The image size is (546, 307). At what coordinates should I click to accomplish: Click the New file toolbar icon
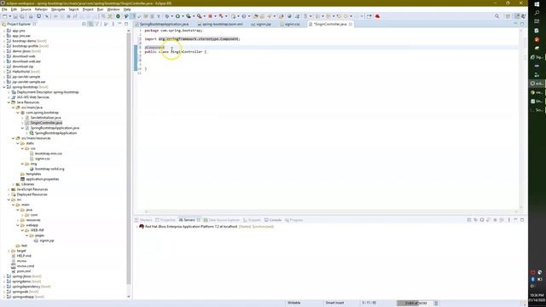click(x=4, y=16)
